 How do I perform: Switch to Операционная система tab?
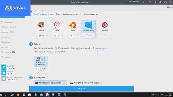point(44,14)
